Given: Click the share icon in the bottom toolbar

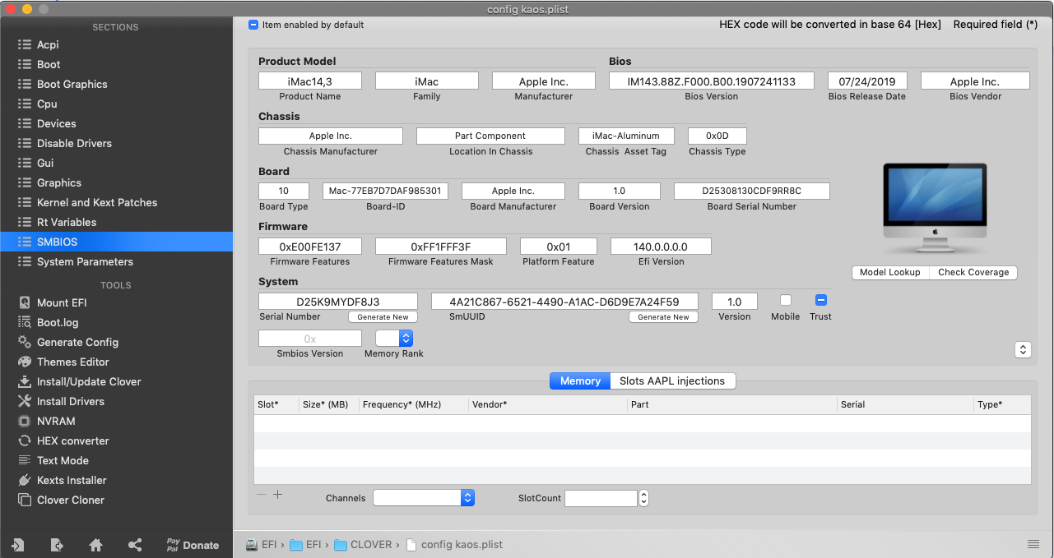Looking at the screenshot, I should coord(135,545).
